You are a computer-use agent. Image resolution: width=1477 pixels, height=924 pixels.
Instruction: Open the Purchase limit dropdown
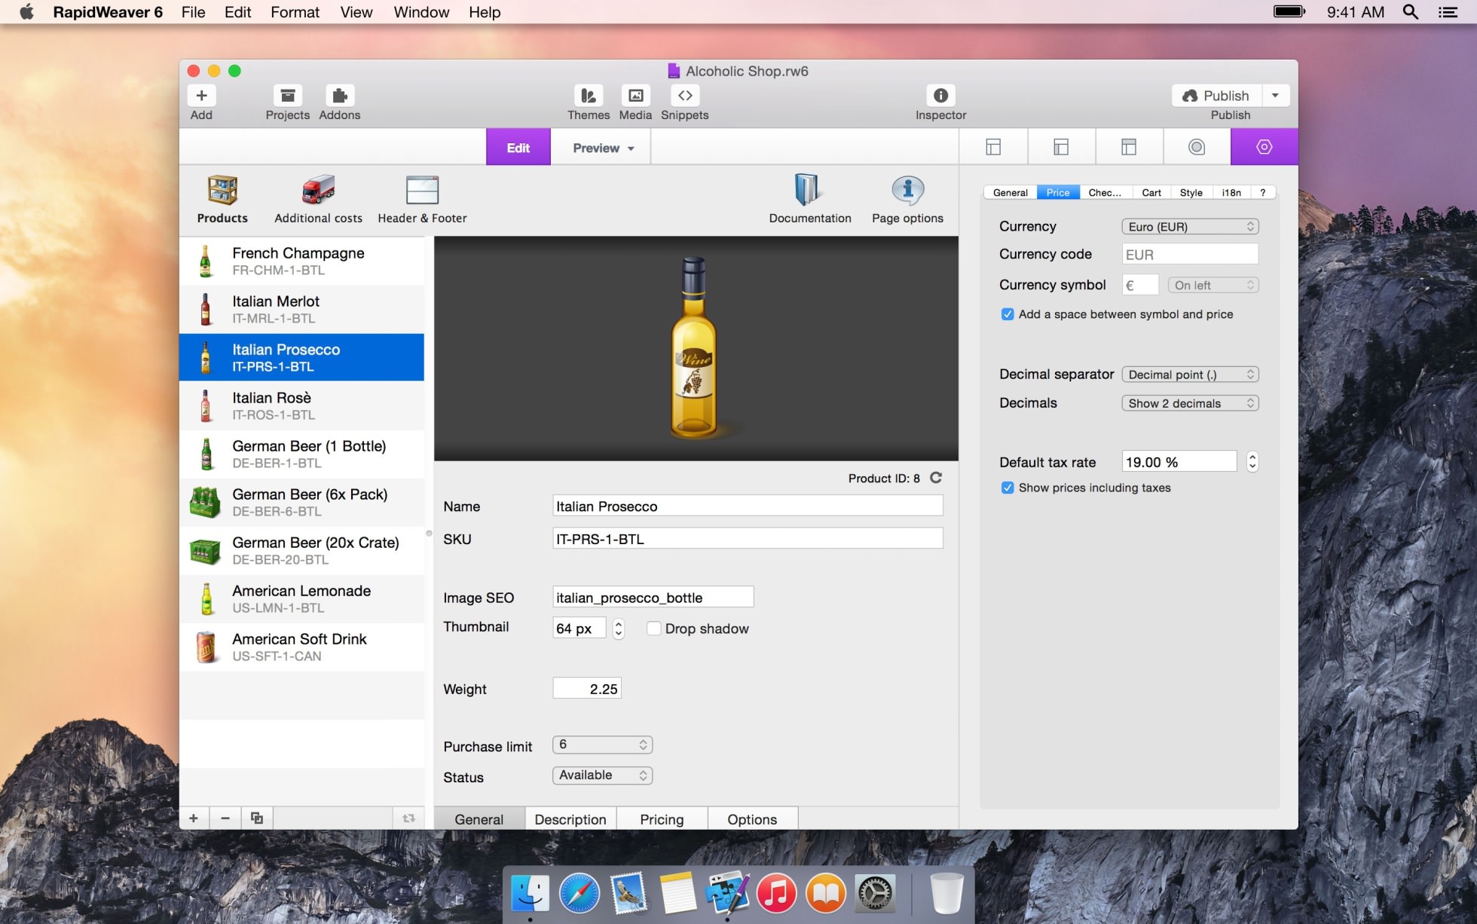[x=602, y=745]
